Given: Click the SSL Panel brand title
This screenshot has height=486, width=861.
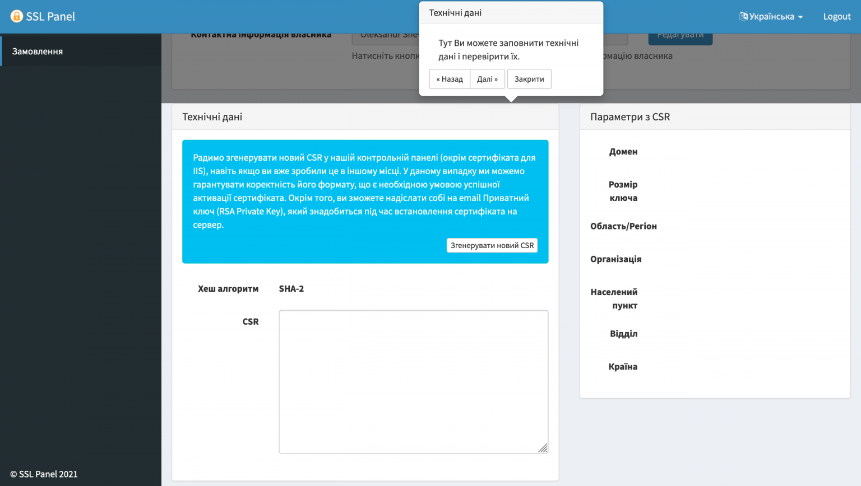Looking at the screenshot, I should click(x=50, y=16).
